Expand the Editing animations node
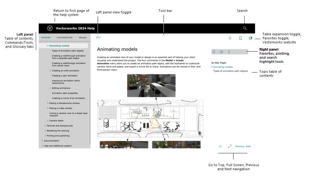The width and height of the screenshot is (310, 178). pos(50,88)
